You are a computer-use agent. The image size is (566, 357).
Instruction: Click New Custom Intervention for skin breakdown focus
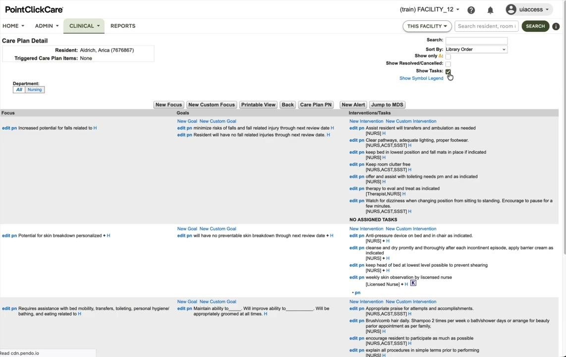click(x=411, y=229)
